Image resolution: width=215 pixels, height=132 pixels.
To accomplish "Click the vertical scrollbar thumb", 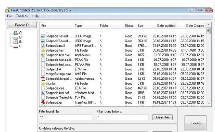I will [209, 30].
